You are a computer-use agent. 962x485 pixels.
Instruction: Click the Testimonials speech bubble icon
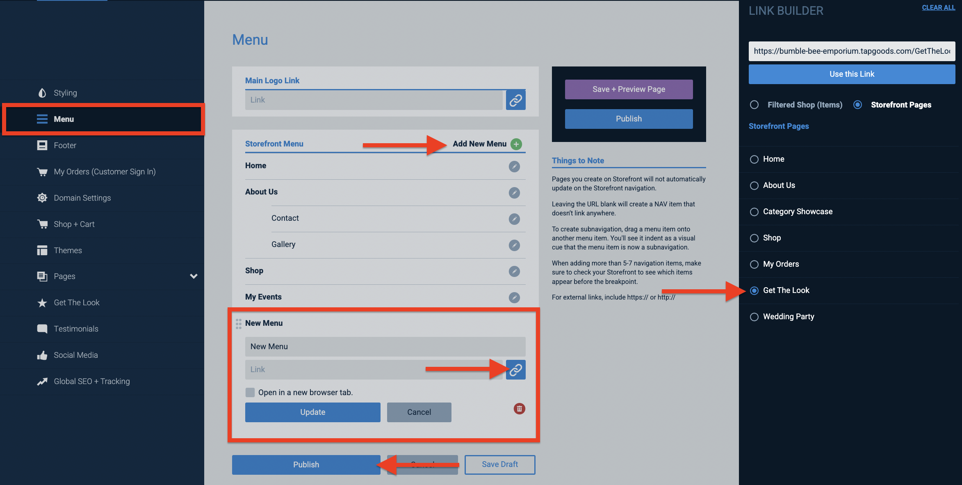[42, 329]
